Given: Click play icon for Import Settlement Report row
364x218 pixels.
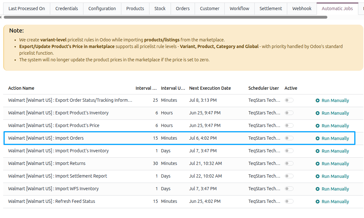Looking at the screenshot, I should coord(317,176).
